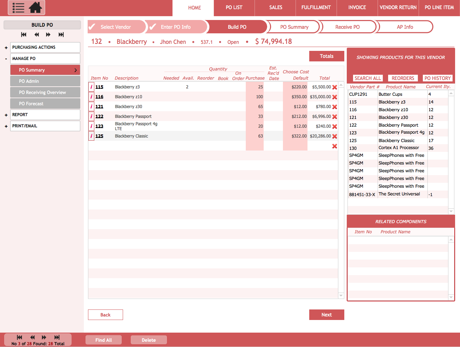
Task: Jump to last record in Build PO sidebar
Action: (x=61, y=34)
